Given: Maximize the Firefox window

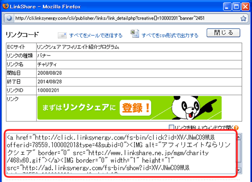Looking at the screenshot, I should (x=236, y=7).
